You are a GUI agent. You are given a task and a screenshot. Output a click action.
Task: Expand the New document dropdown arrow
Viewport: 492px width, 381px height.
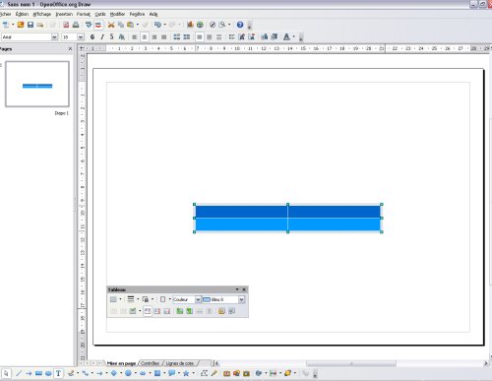pyautogui.click(x=13, y=25)
